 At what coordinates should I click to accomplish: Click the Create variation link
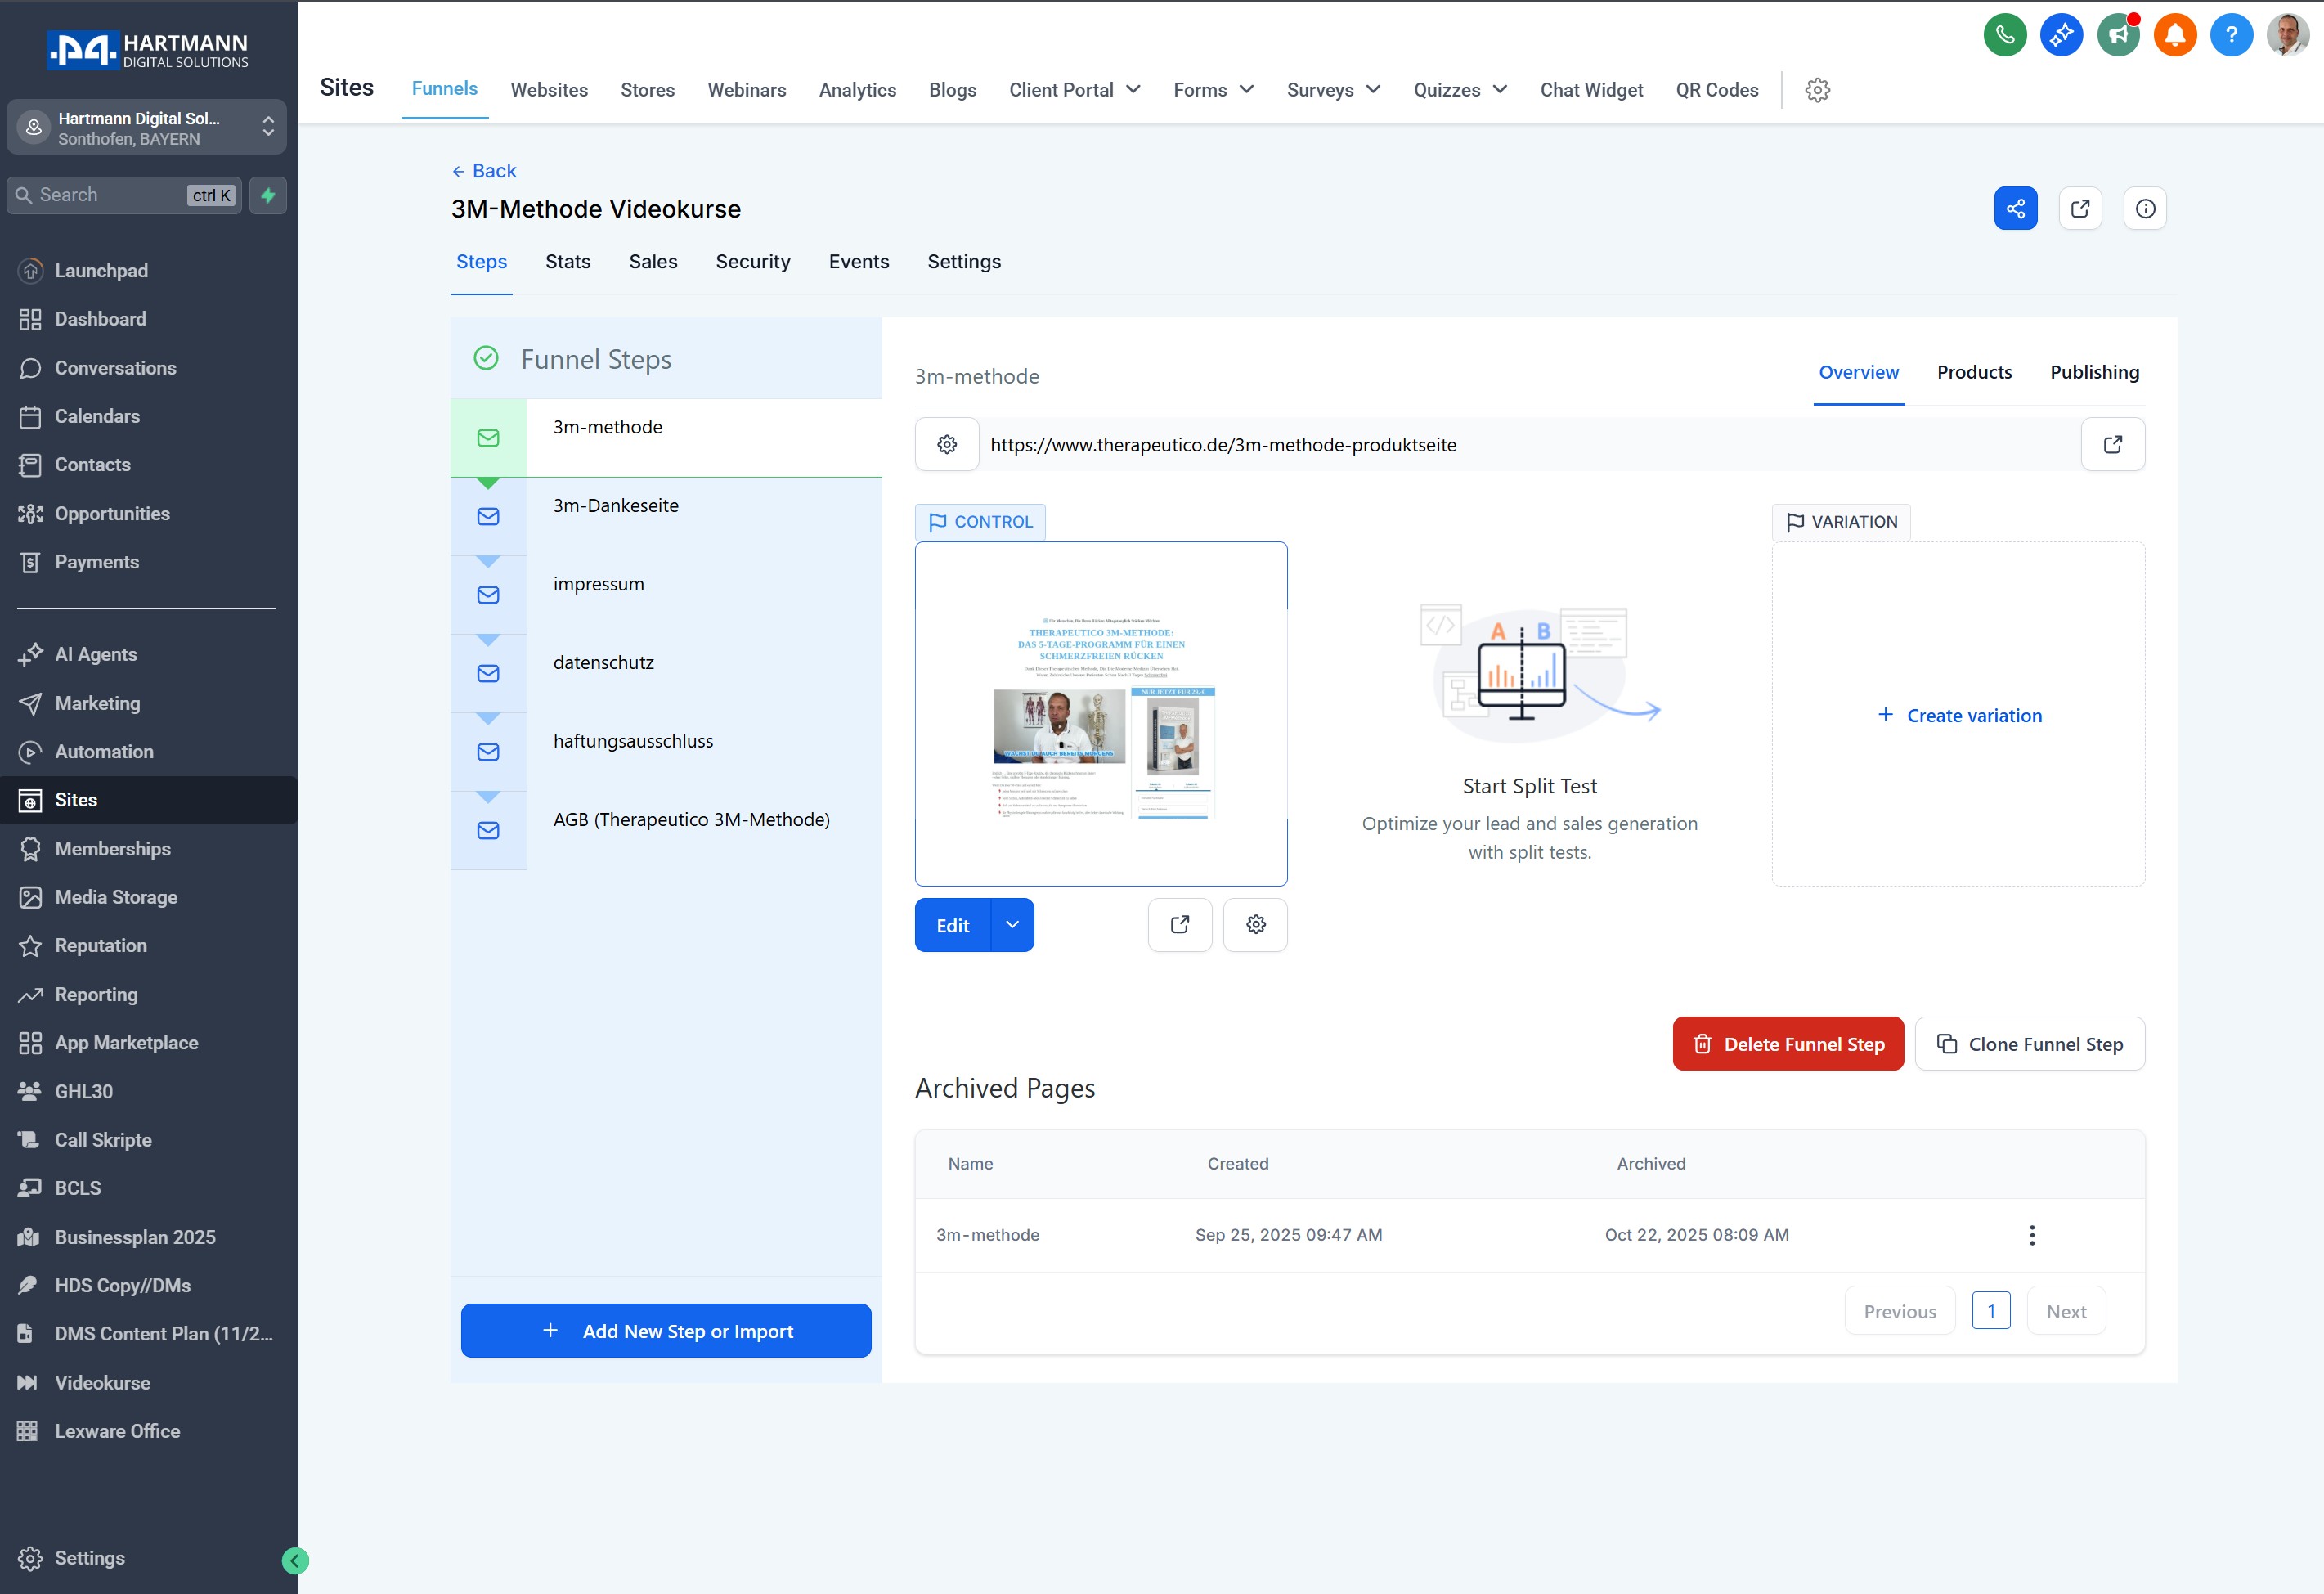[x=1972, y=715]
